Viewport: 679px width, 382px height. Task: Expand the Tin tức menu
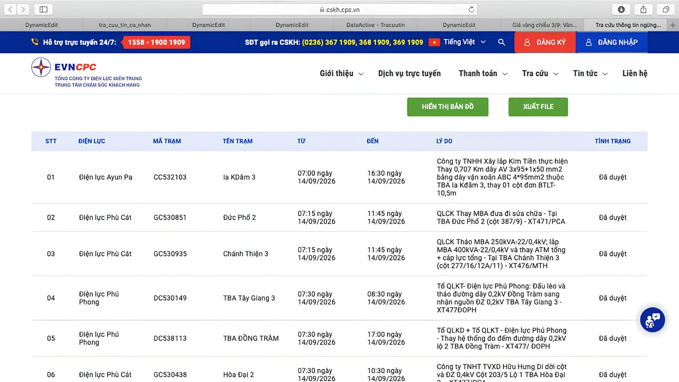coord(590,74)
